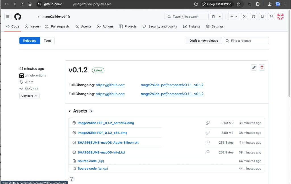Download Source code (zip)
Screen dimensions: 291x184
pyautogui.click(x=91, y=161)
